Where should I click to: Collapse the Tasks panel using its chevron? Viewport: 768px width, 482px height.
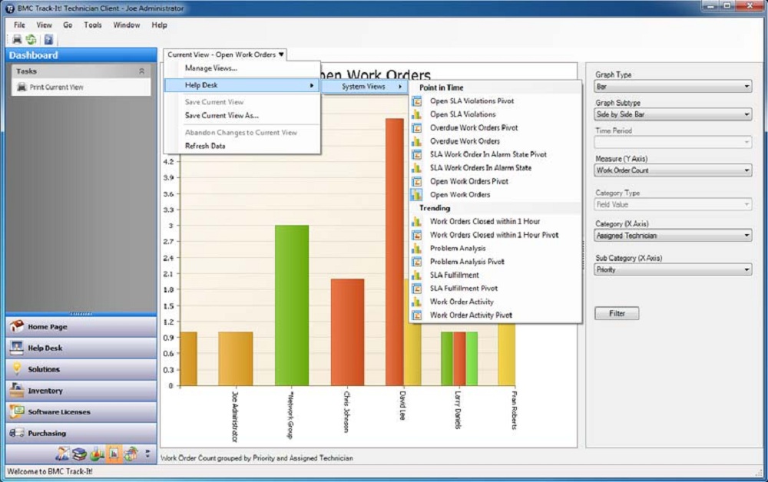[141, 71]
